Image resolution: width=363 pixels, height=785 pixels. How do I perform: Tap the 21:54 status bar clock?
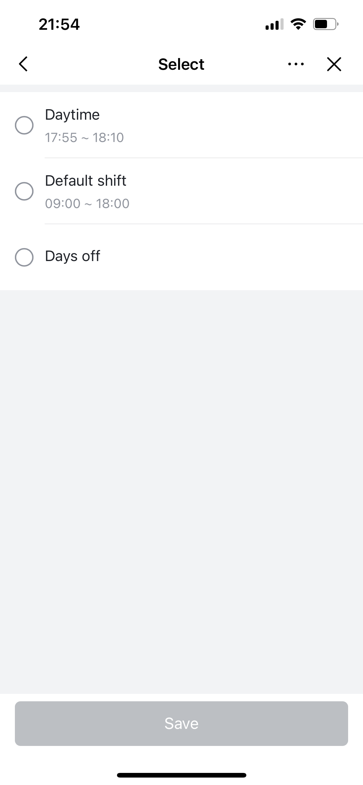[59, 24]
